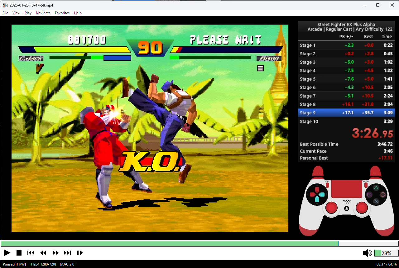The image size is (399, 268).
Task: Click the red touchpad on the controller overlay
Action: (346, 189)
